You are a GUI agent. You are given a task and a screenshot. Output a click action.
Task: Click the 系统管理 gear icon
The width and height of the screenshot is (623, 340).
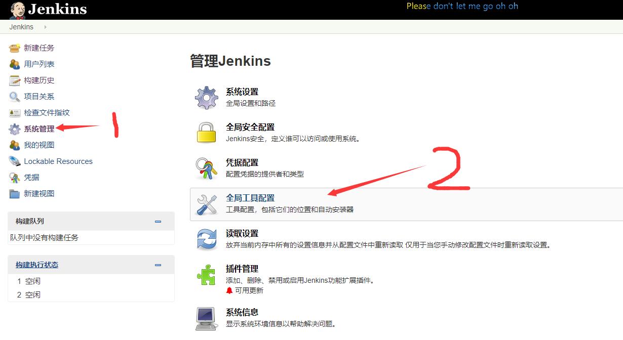pyautogui.click(x=15, y=129)
